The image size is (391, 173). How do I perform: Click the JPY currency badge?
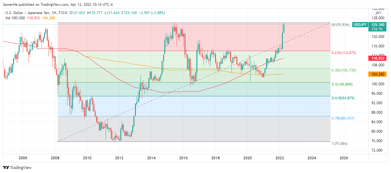(x=378, y=13)
